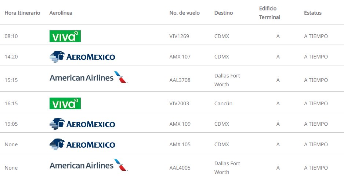Click the Edificio Terminal column header

(269, 13)
